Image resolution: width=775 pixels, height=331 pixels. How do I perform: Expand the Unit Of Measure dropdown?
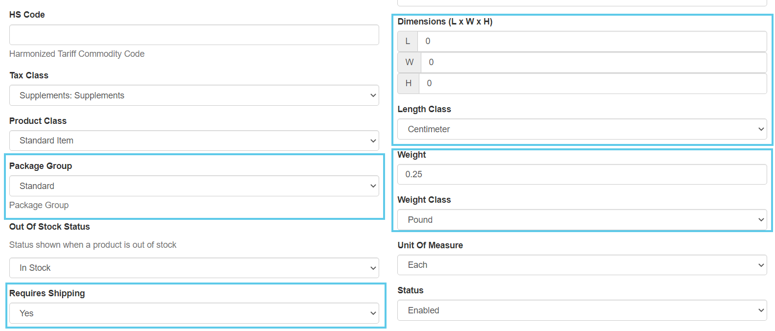(x=582, y=265)
